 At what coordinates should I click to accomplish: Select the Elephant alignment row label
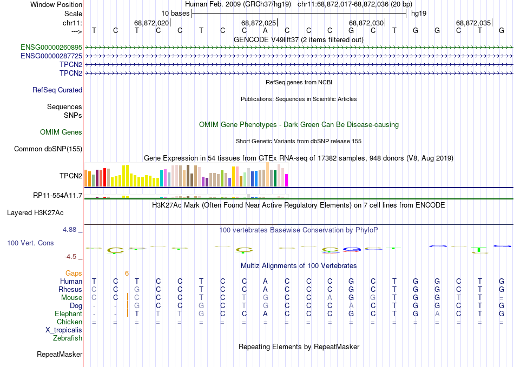[69, 313]
